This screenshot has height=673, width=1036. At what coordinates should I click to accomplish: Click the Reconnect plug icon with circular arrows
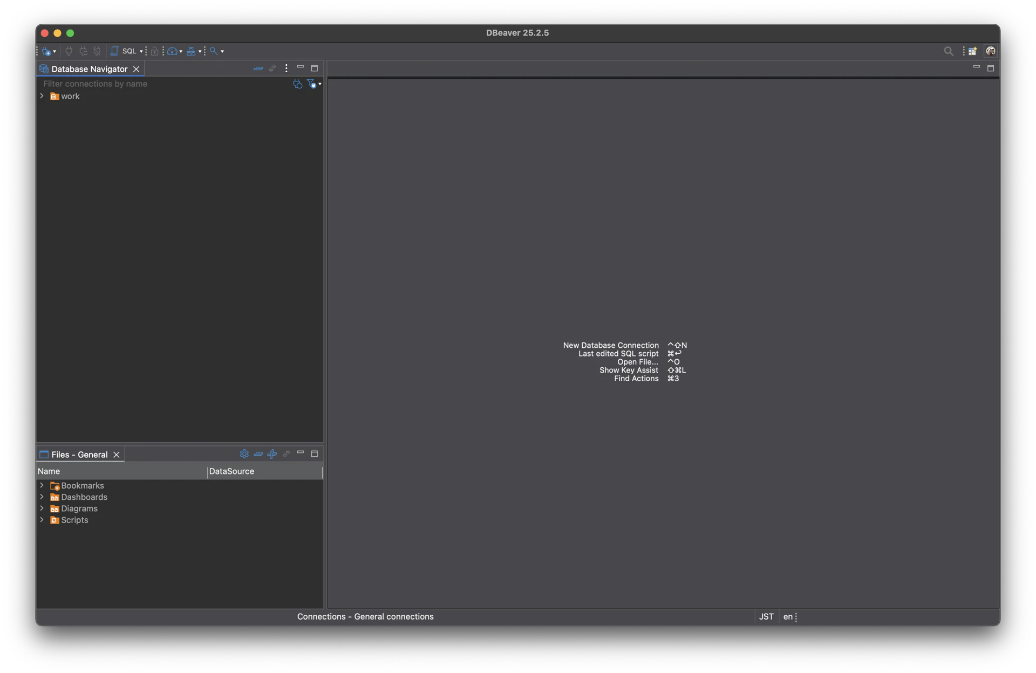pyautogui.click(x=83, y=51)
